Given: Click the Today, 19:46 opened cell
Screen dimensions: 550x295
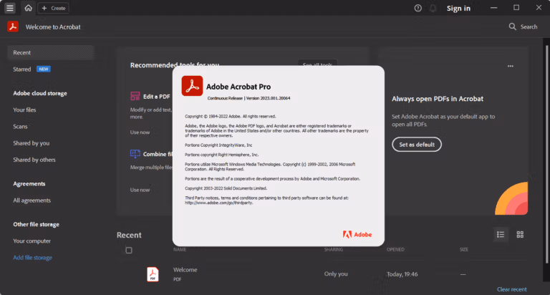Looking at the screenshot, I should 402,274.
